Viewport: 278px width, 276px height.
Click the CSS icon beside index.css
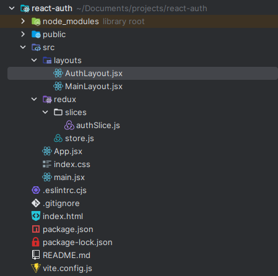47,164
